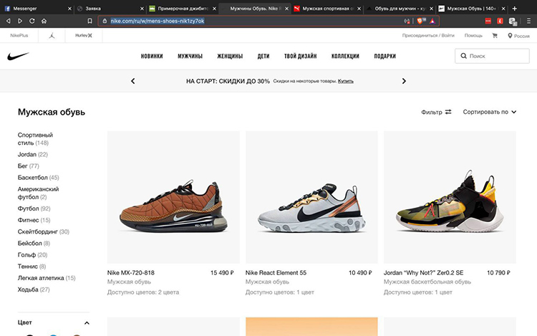Open Nike MX-720-818 shoe image

(173, 197)
